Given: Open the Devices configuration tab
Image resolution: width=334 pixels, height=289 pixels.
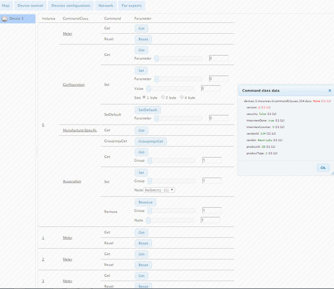Looking at the screenshot, I should pos(71,6).
